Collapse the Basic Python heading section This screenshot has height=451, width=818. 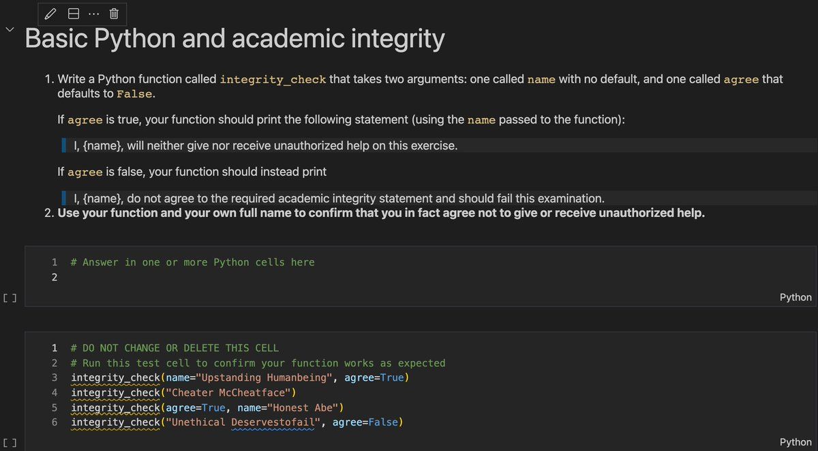click(9, 30)
